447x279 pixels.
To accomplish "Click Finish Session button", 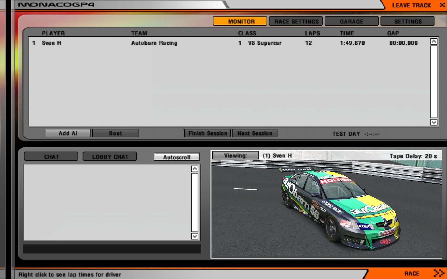I will [208, 133].
